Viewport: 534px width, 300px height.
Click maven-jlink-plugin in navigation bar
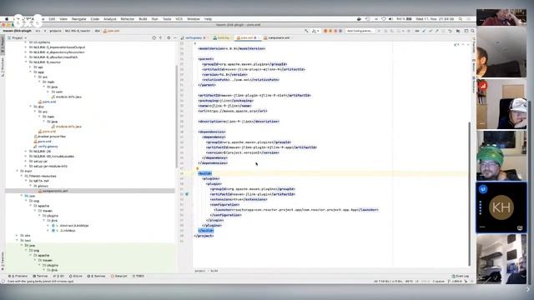17,31
